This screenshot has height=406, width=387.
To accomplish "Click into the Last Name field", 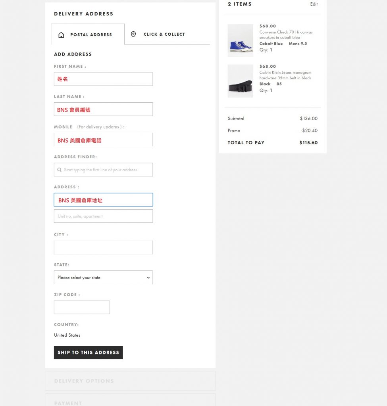I will coord(103,109).
